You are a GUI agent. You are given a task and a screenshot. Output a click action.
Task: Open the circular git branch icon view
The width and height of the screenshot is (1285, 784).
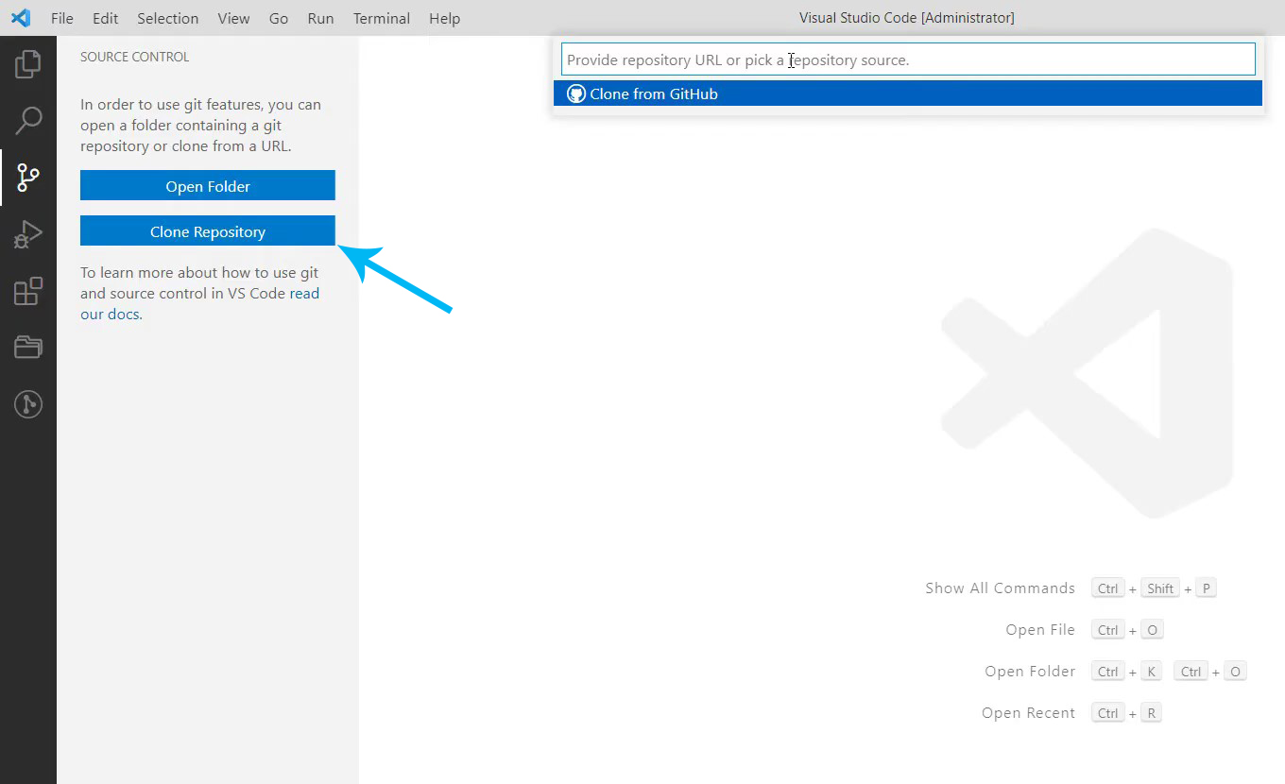pos(28,404)
